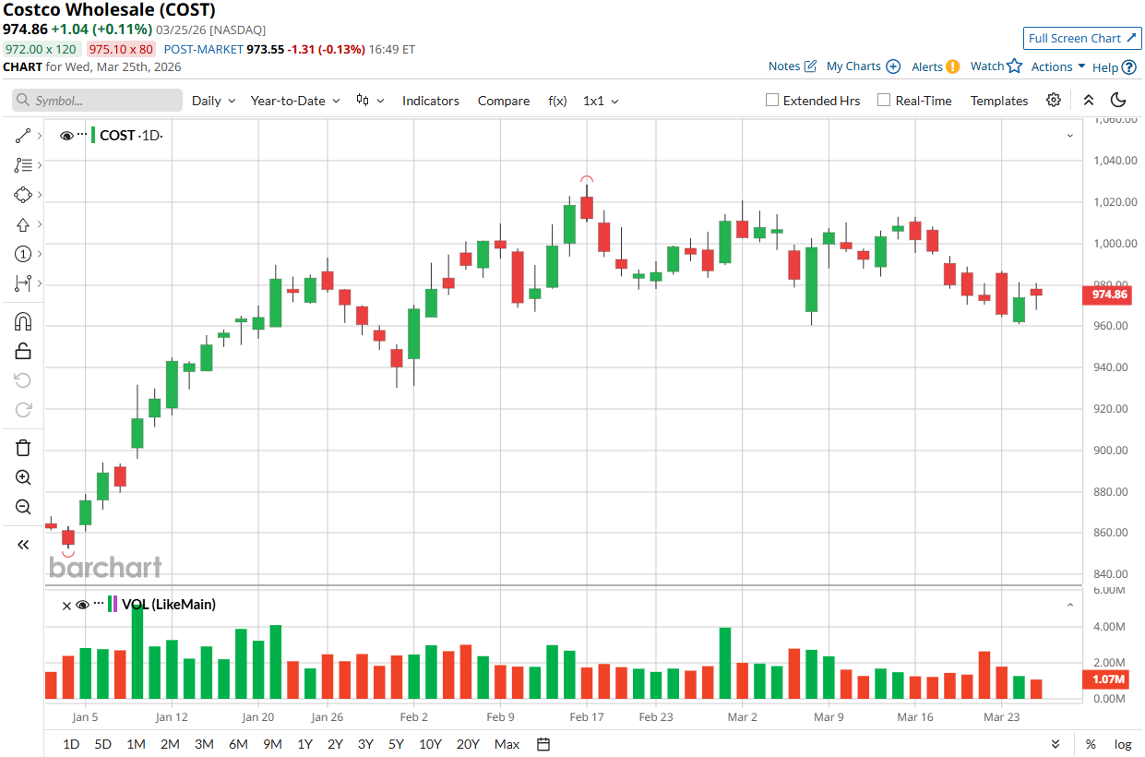
Task: Select the 1M time range
Action: click(x=136, y=744)
